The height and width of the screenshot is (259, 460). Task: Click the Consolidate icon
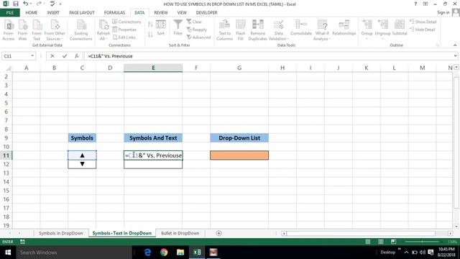coord(301,28)
